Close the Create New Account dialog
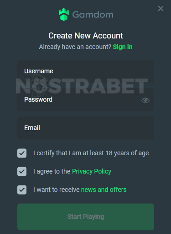The width and height of the screenshot is (171, 234). [x=161, y=9]
